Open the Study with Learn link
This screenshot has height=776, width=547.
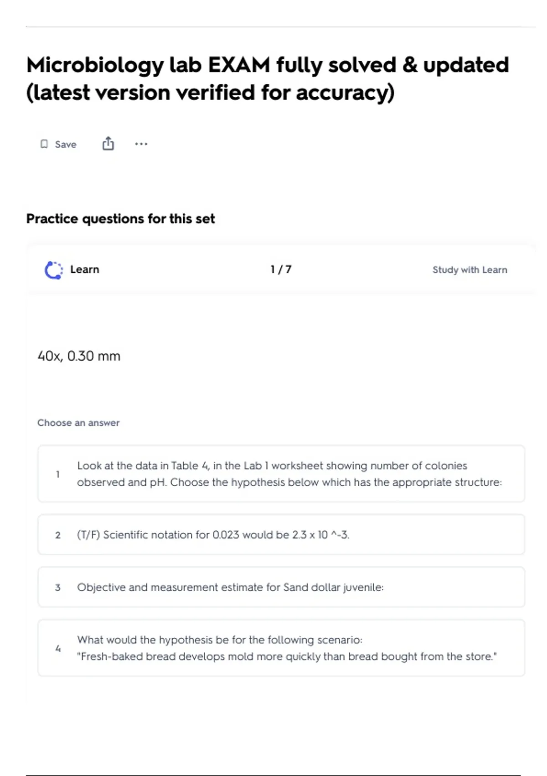470,270
